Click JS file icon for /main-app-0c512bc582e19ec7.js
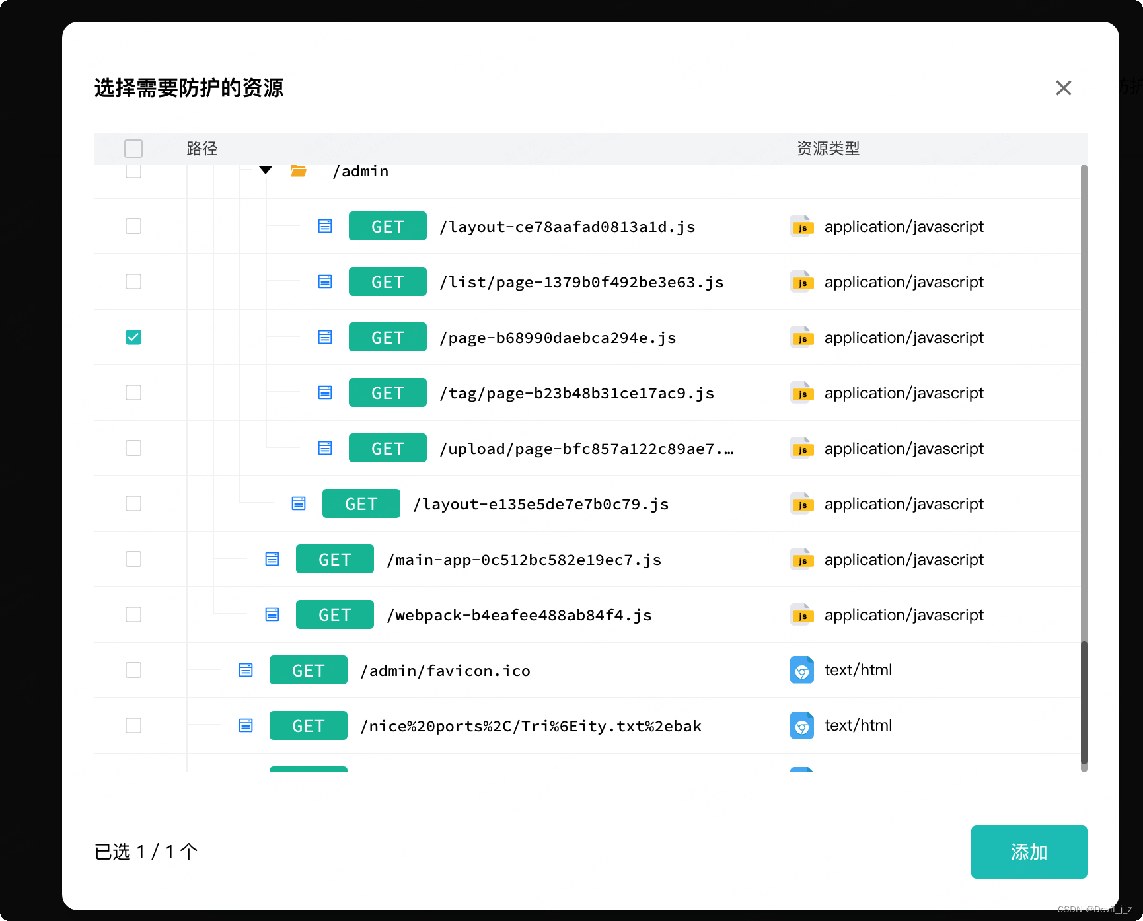1143x921 pixels. coord(802,559)
